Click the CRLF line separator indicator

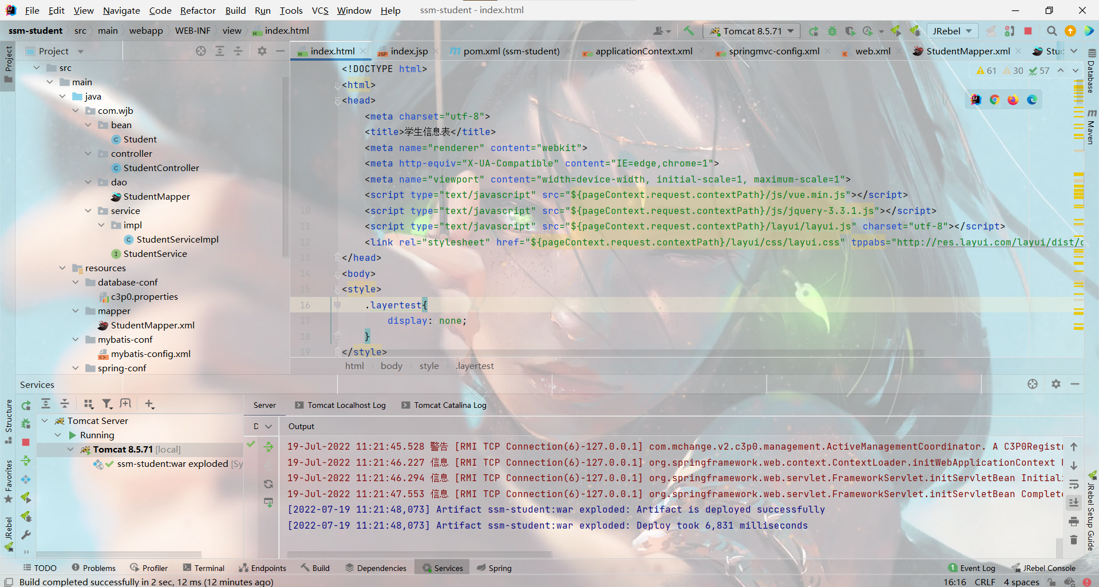coord(985,582)
